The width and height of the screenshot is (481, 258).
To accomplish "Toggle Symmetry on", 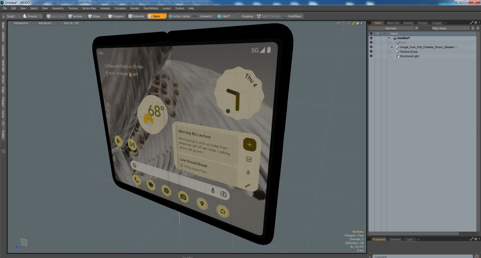I will click(204, 16).
